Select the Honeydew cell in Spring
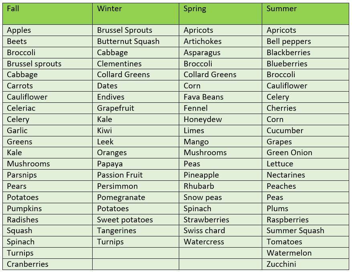 tap(221, 120)
